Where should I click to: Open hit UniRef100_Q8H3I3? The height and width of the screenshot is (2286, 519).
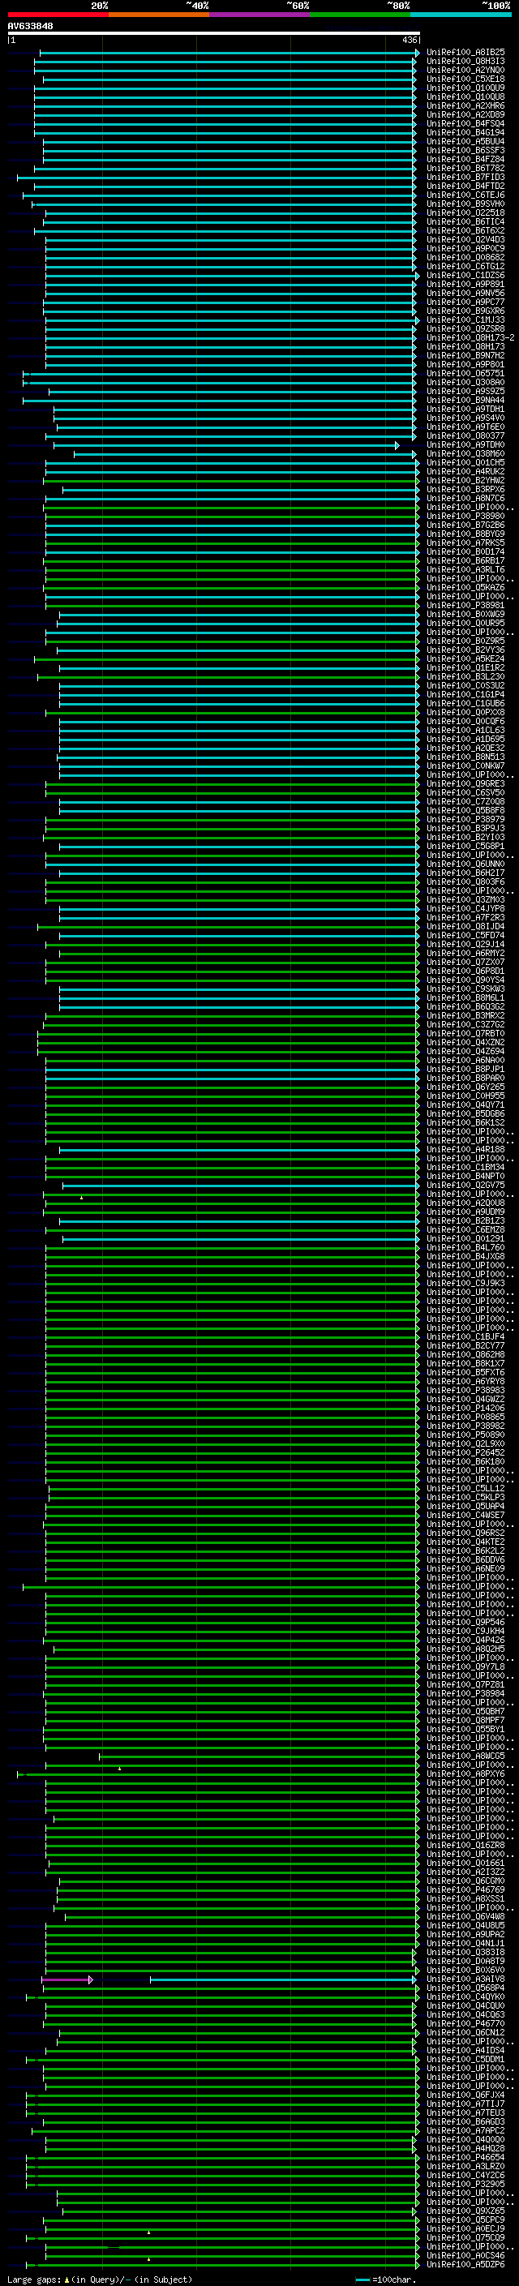point(465,62)
